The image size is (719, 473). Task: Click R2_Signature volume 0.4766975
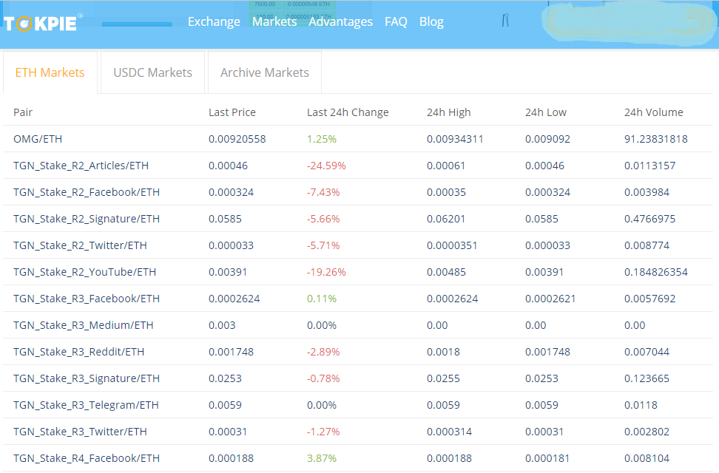click(x=649, y=219)
